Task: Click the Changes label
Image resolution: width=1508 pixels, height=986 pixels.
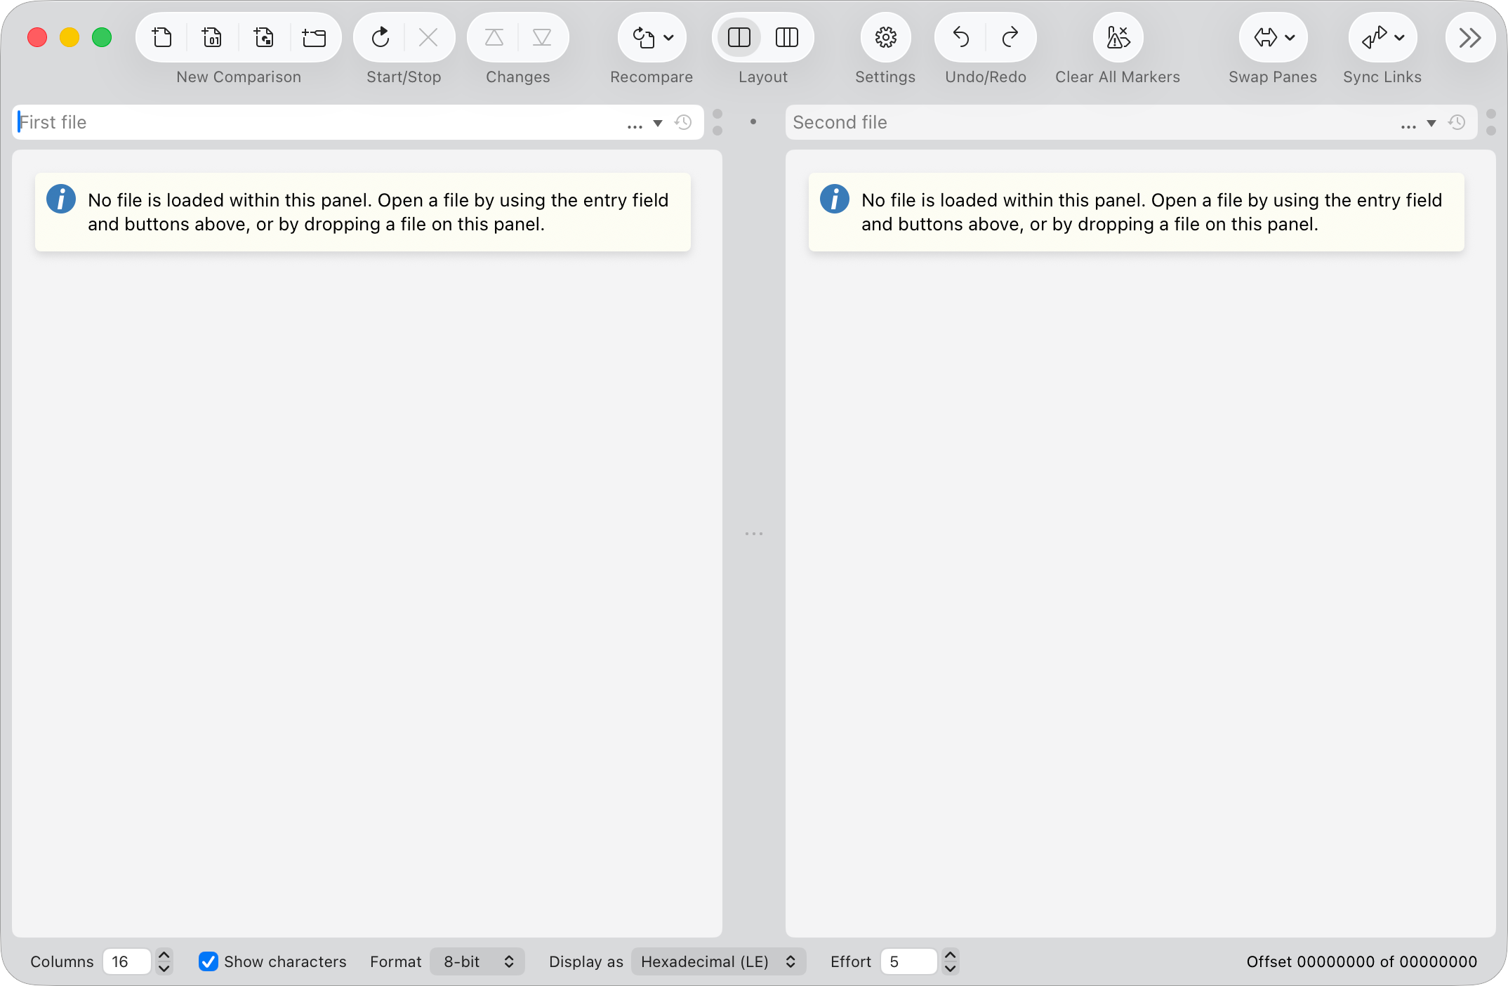Action: point(518,77)
